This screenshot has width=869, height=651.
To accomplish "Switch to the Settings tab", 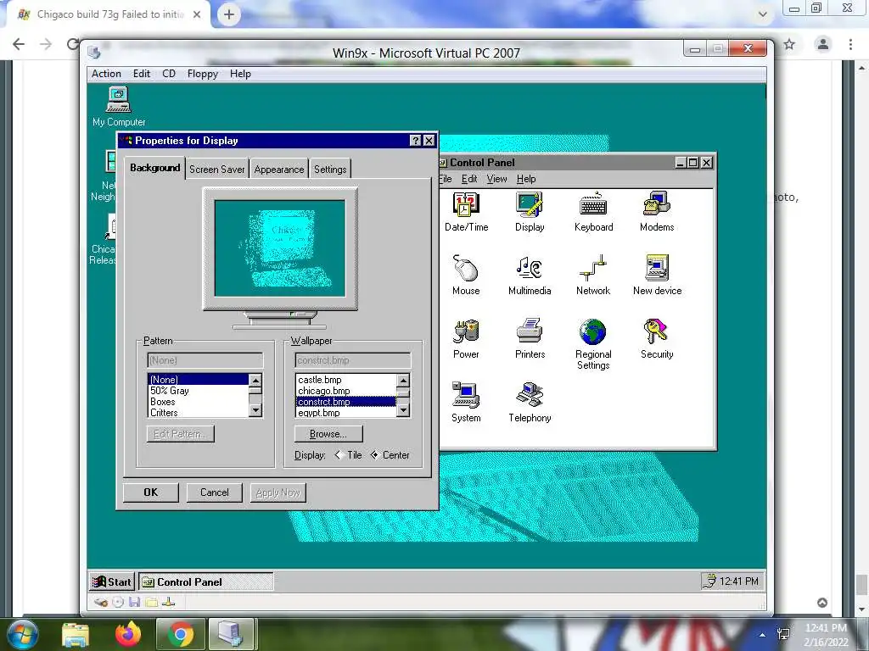I will tap(330, 170).
